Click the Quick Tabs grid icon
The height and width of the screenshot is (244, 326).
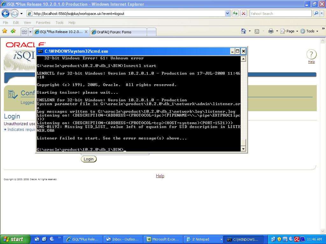click(x=24, y=32)
